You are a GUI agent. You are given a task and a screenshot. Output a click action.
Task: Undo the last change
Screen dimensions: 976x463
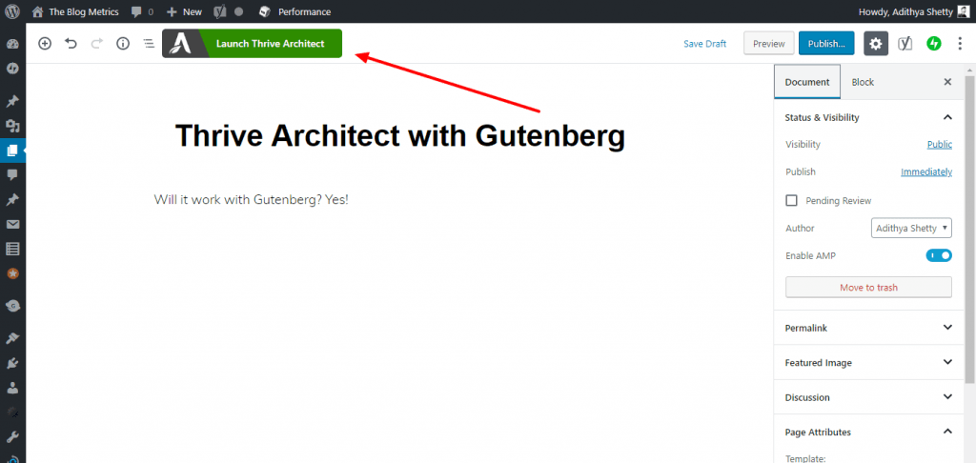coord(71,44)
